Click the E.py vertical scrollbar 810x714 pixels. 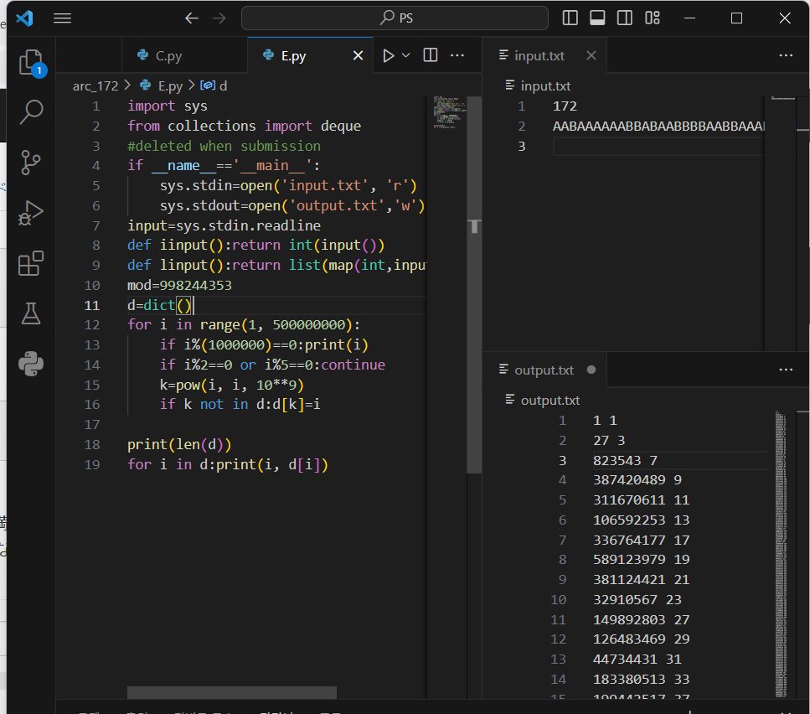pos(474,284)
